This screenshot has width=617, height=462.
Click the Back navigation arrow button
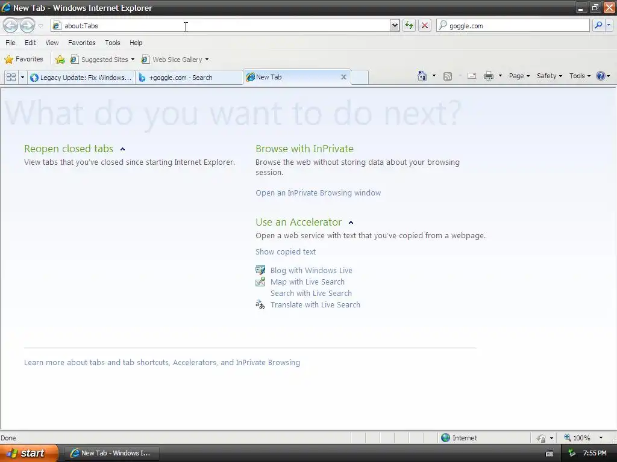pyautogui.click(x=11, y=26)
